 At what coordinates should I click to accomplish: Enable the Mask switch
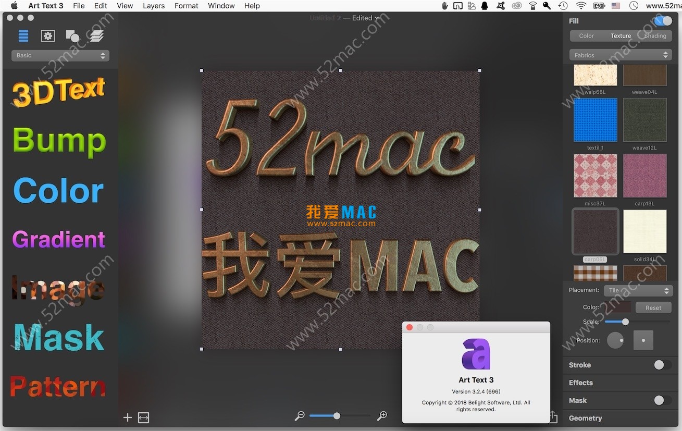click(663, 400)
